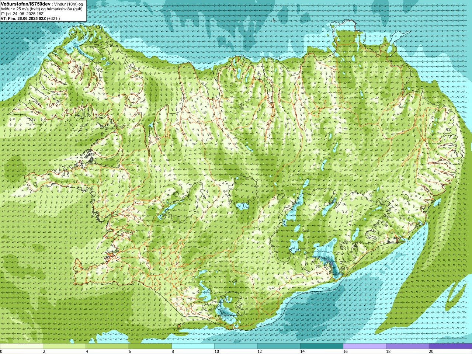
Task: Click the legend scale label "6"
Action: (130, 351)
